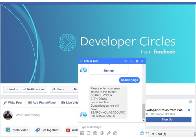
Task: Click the bot avatar beside search instructions
Action: (x=83, y=115)
